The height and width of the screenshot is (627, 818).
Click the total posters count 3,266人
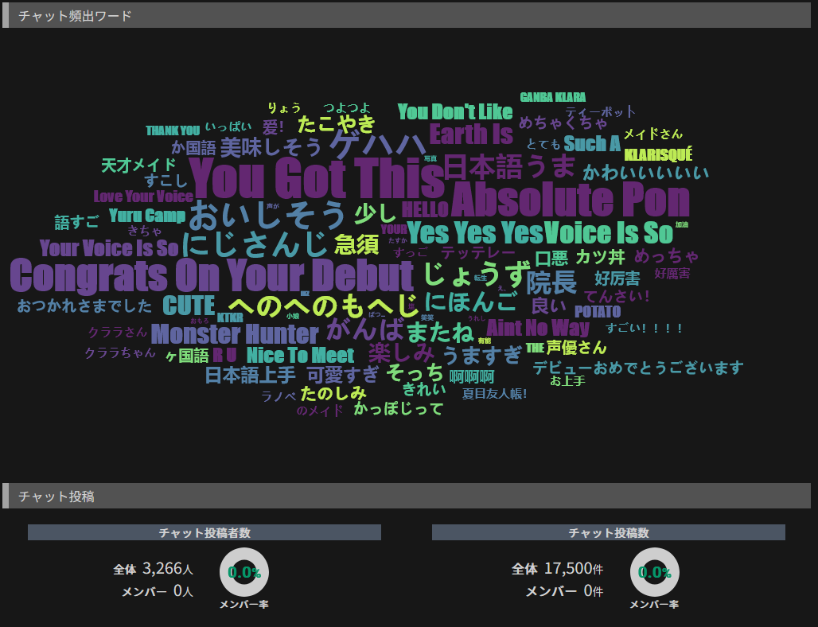click(168, 569)
